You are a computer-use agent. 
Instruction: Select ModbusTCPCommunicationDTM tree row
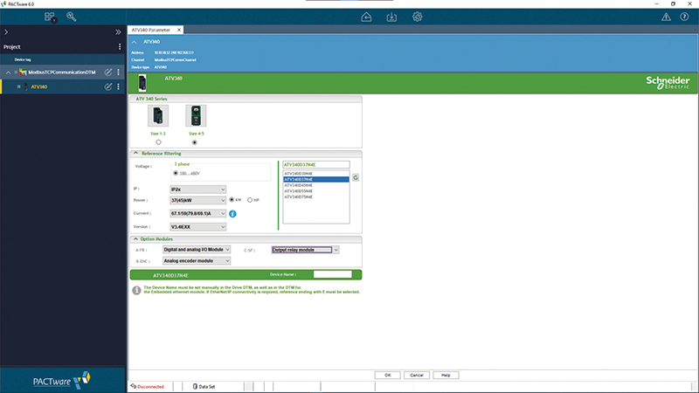point(63,72)
